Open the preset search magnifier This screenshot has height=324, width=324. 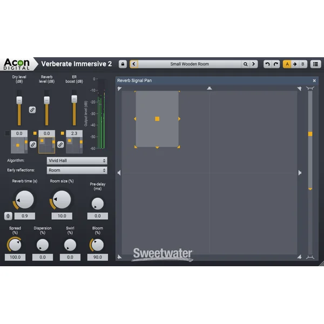tap(245, 64)
